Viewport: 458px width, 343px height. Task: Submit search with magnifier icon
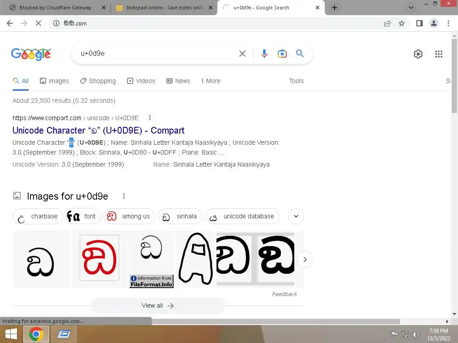(300, 54)
